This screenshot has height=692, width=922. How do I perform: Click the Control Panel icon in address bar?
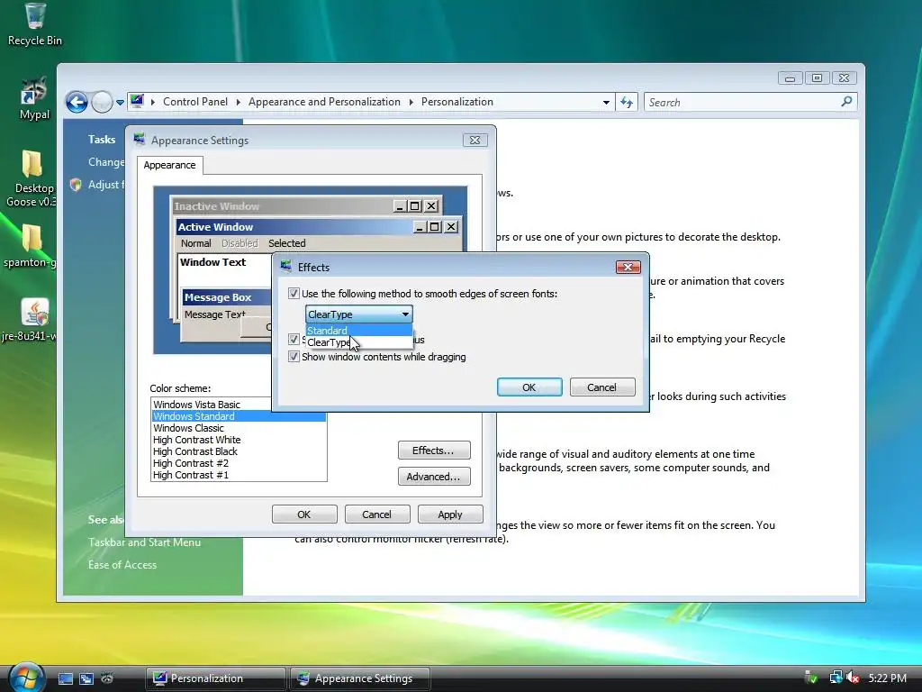point(137,101)
